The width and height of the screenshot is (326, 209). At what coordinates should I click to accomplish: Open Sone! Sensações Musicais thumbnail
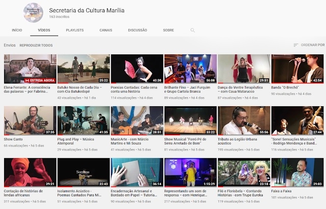[x=297, y=121]
